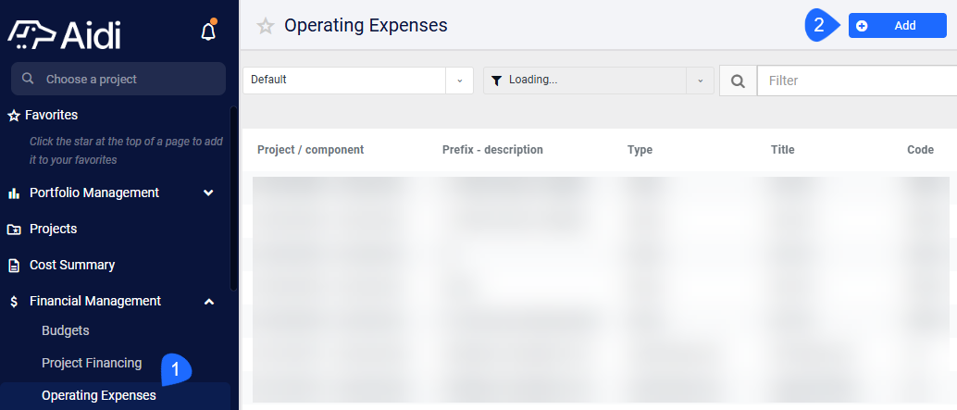Open notifications bell icon
957x410 pixels.
click(x=209, y=31)
